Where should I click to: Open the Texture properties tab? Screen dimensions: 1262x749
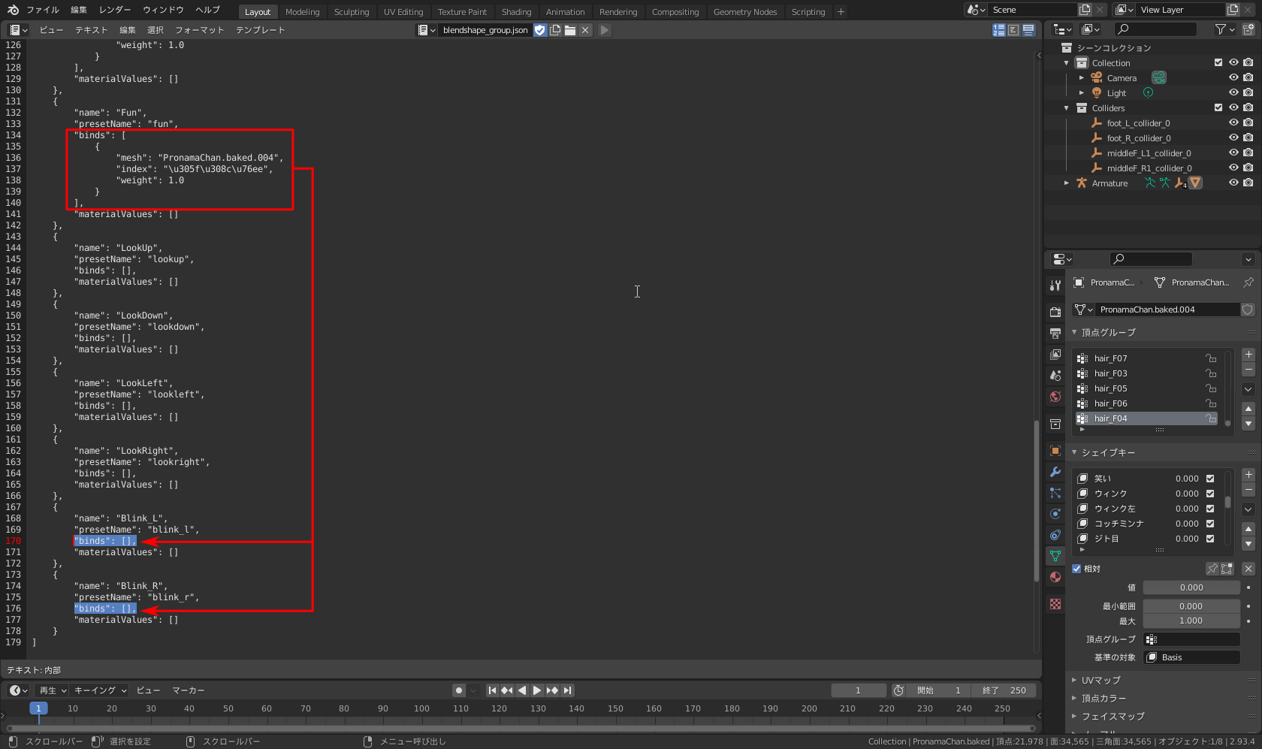click(x=1055, y=604)
